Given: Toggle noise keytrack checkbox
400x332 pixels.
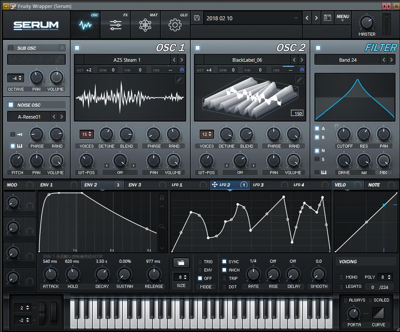Looking at the screenshot, I should [x=12, y=146].
